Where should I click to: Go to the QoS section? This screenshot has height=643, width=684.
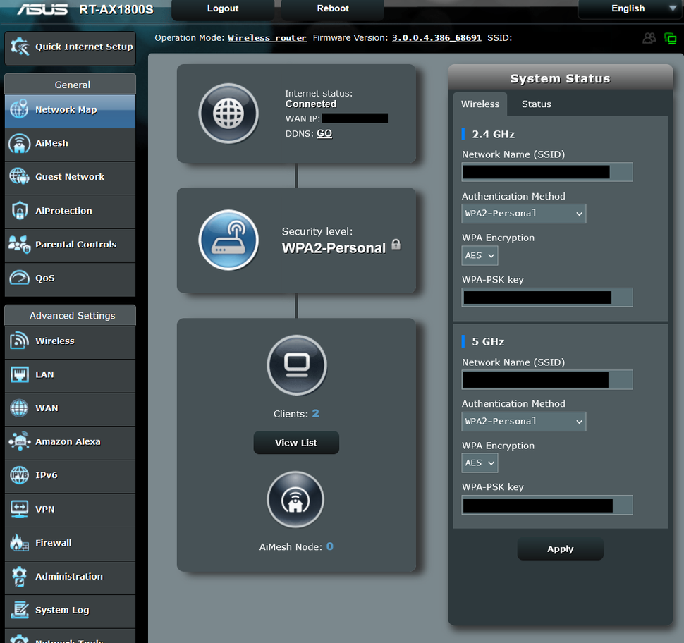click(70, 279)
